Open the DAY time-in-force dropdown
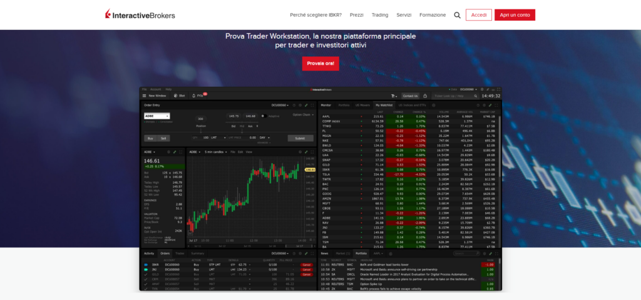The width and height of the screenshot is (641, 300). click(265, 137)
